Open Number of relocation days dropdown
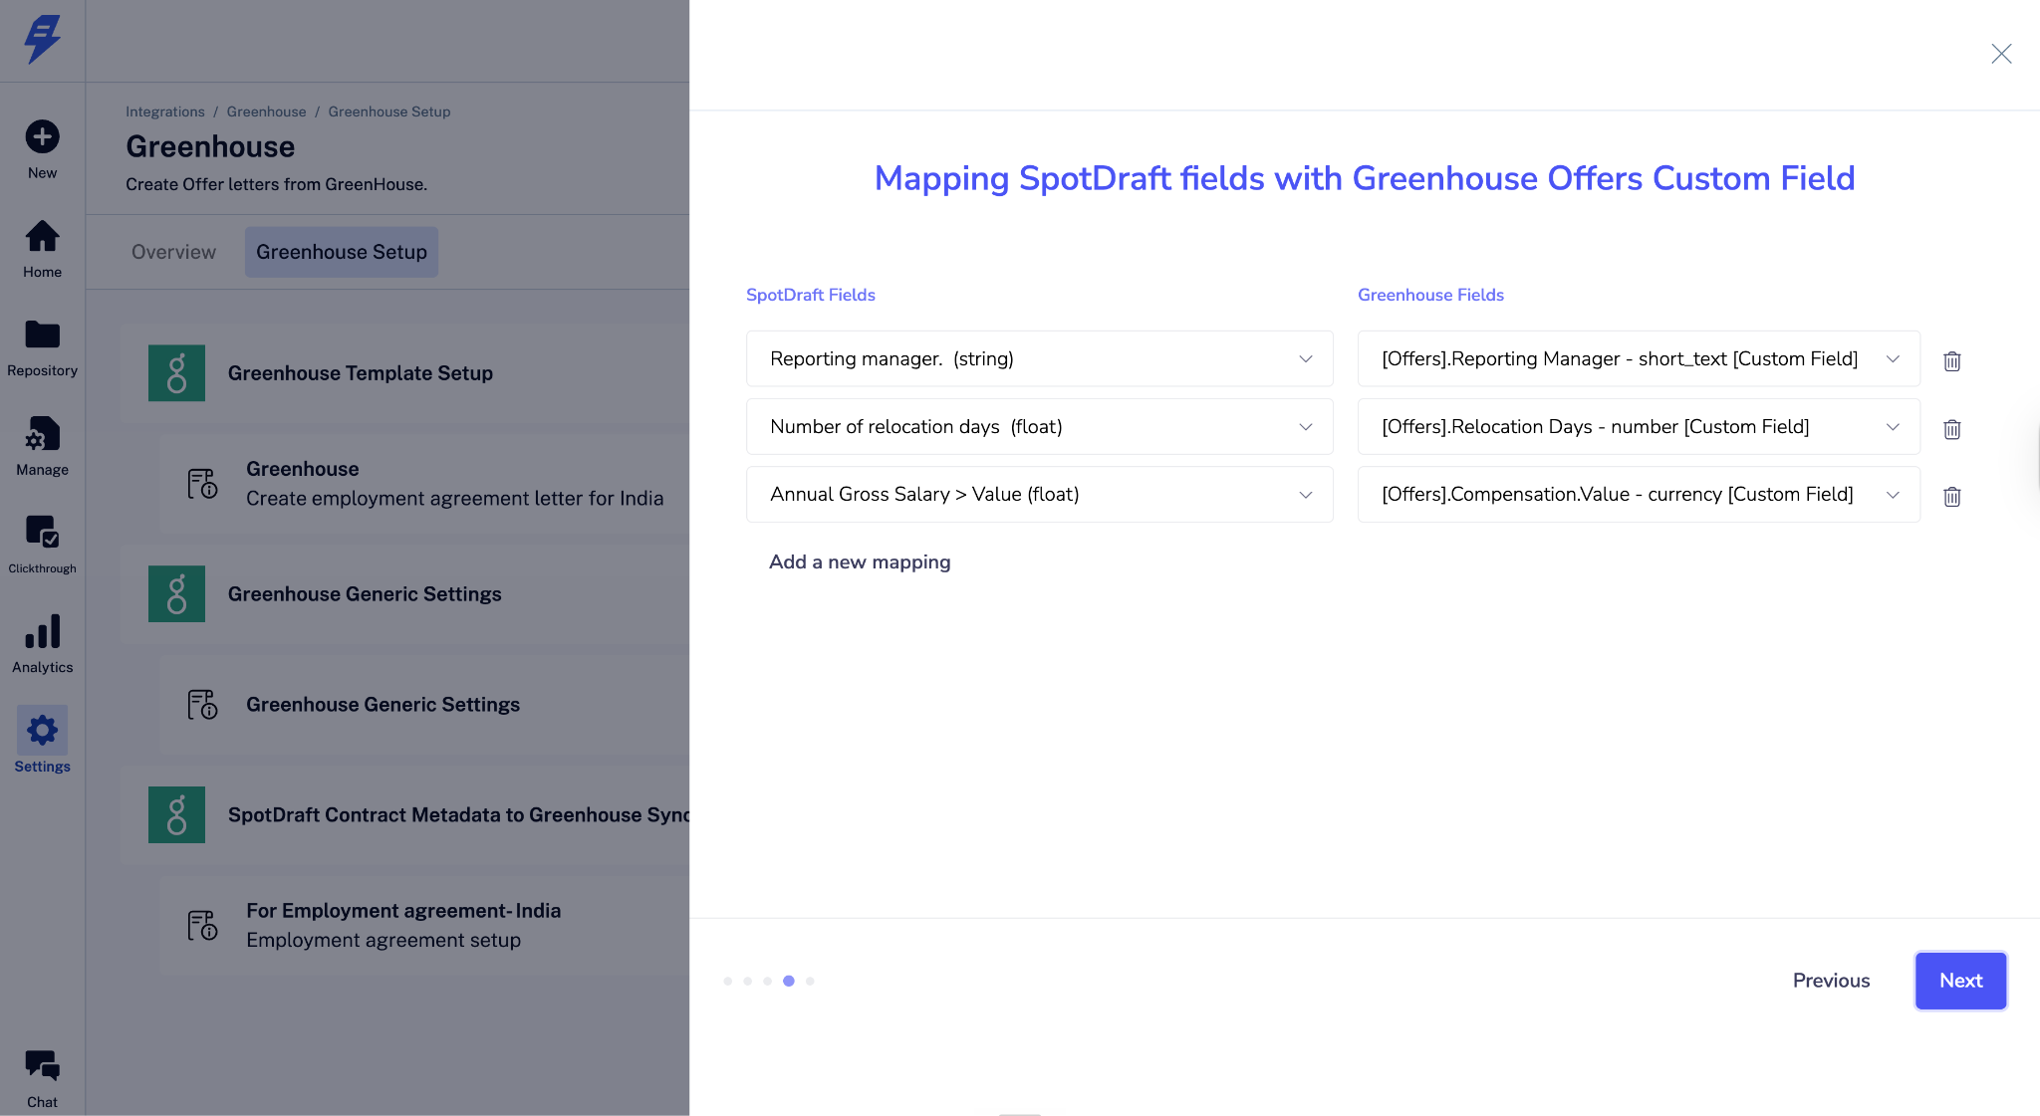Viewport: 2040px width, 1116px height. 1039,426
